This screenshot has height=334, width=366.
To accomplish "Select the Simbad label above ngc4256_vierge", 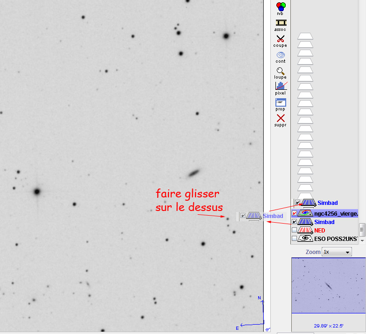I will click(328, 203).
